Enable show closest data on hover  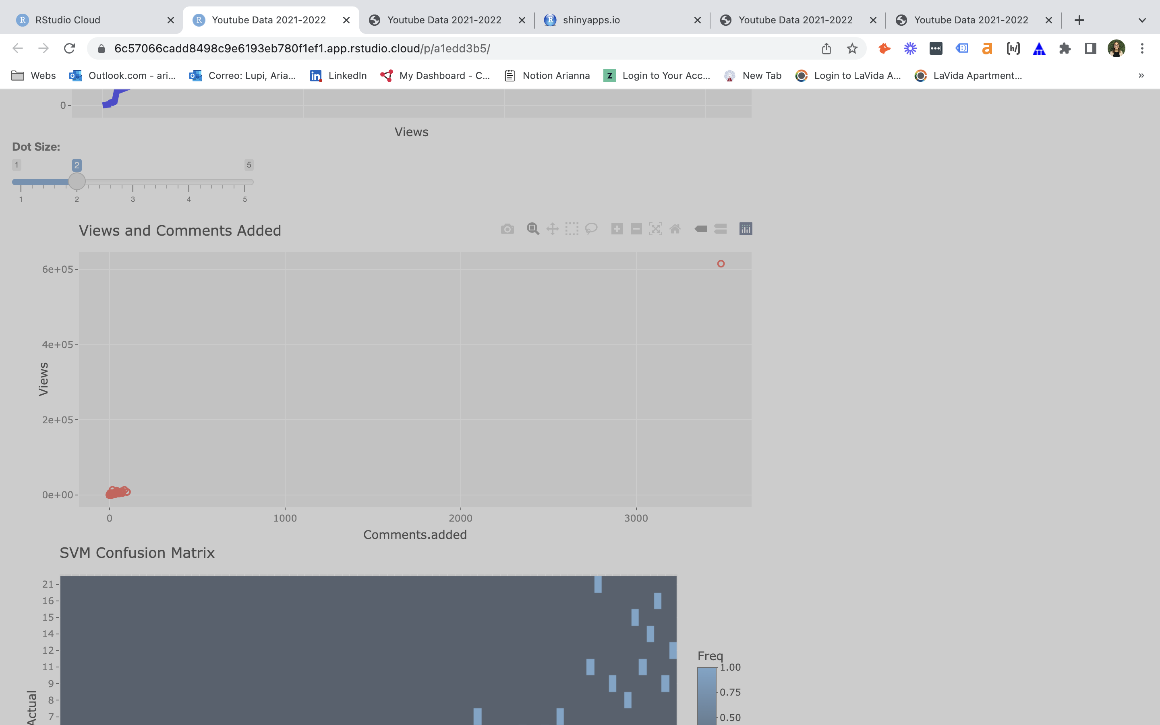[x=701, y=229]
